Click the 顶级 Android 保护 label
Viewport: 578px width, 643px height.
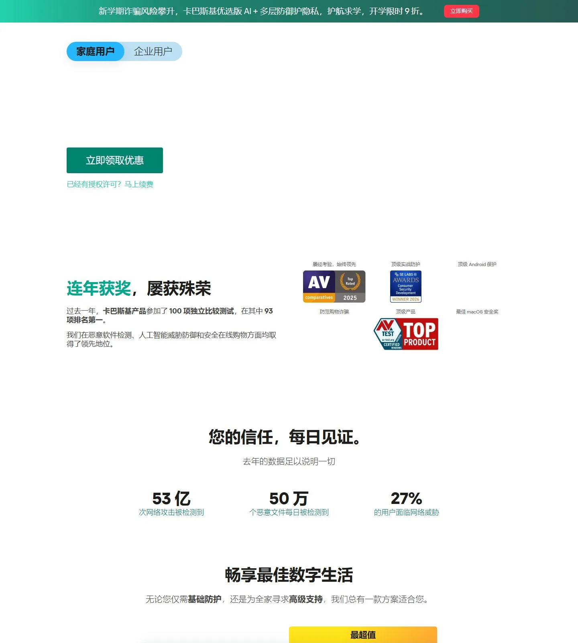pyautogui.click(x=477, y=264)
